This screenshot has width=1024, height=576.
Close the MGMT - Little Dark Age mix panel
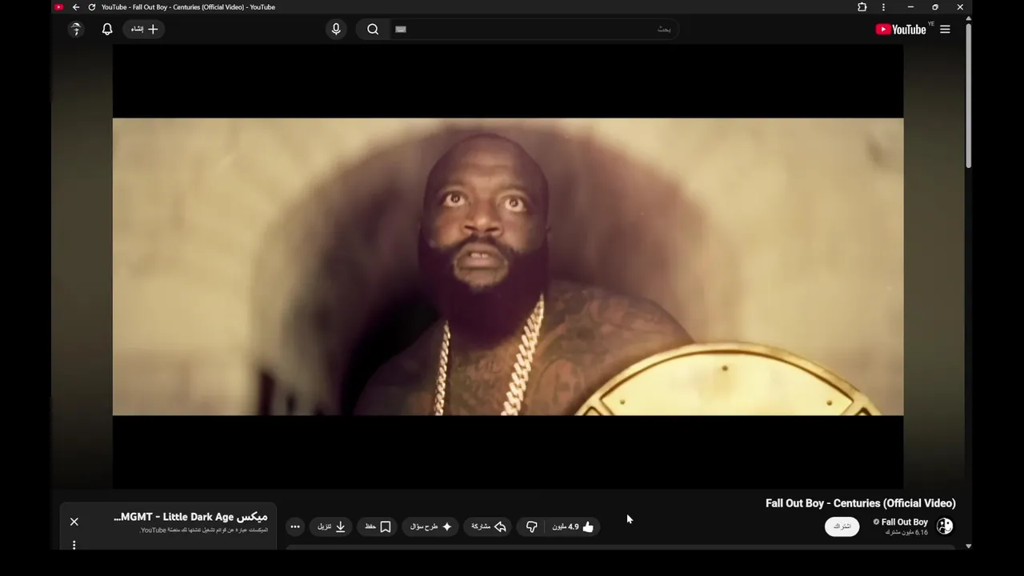(x=74, y=522)
